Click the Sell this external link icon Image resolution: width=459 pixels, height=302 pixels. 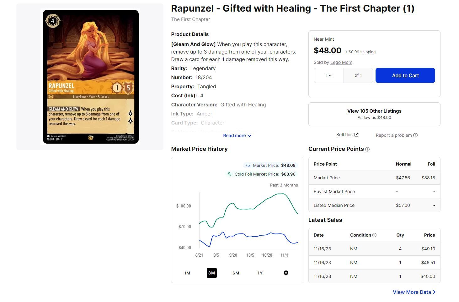[x=356, y=135]
